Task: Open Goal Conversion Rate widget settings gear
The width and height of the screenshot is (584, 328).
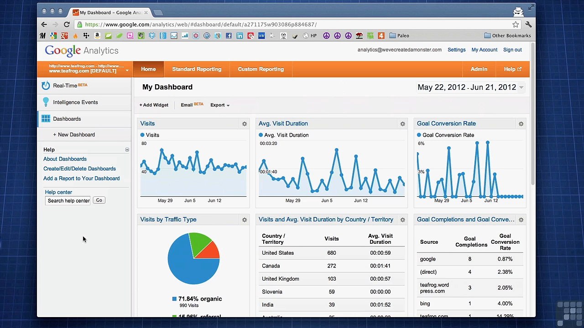Action: point(521,124)
